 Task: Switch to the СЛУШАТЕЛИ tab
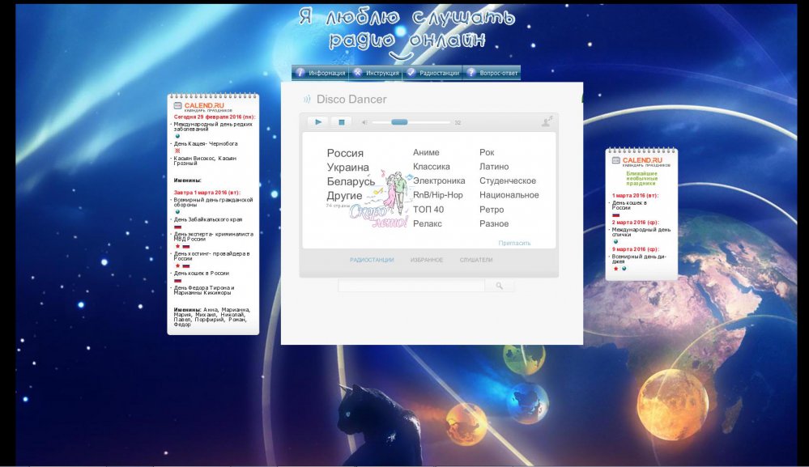coord(476,260)
